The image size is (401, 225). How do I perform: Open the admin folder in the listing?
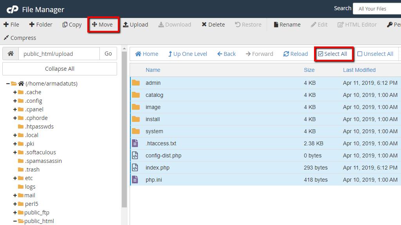coord(152,83)
